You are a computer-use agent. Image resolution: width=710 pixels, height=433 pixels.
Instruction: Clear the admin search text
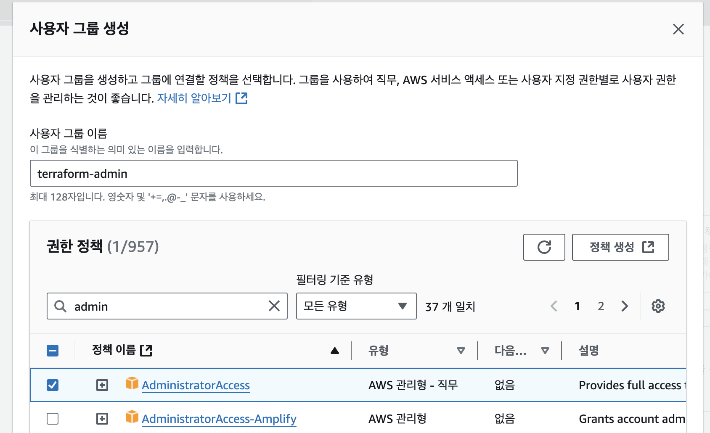point(274,306)
